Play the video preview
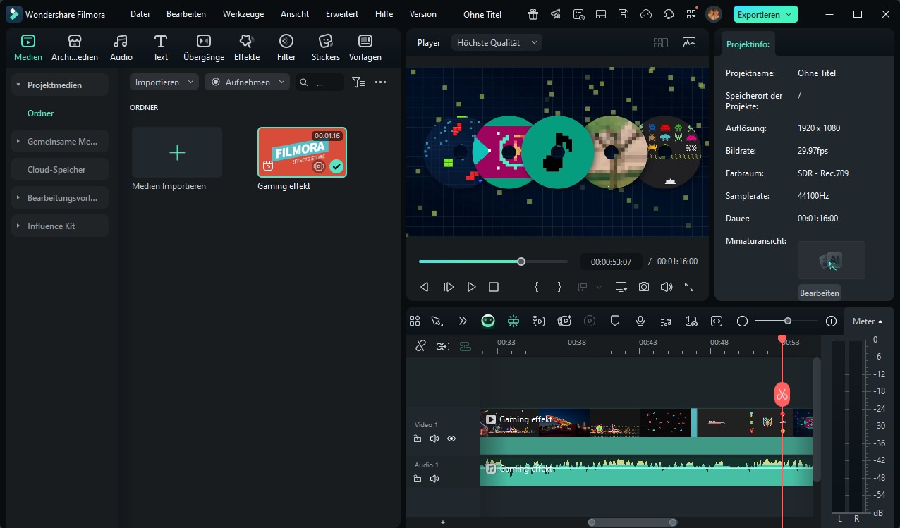The height and width of the screenshot is (528, 900). (471, 287)
